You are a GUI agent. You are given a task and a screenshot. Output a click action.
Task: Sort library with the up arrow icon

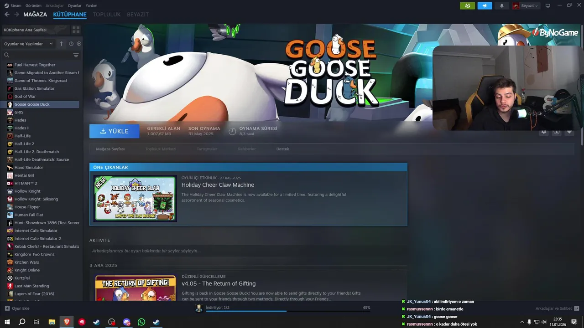coord(61,44)
